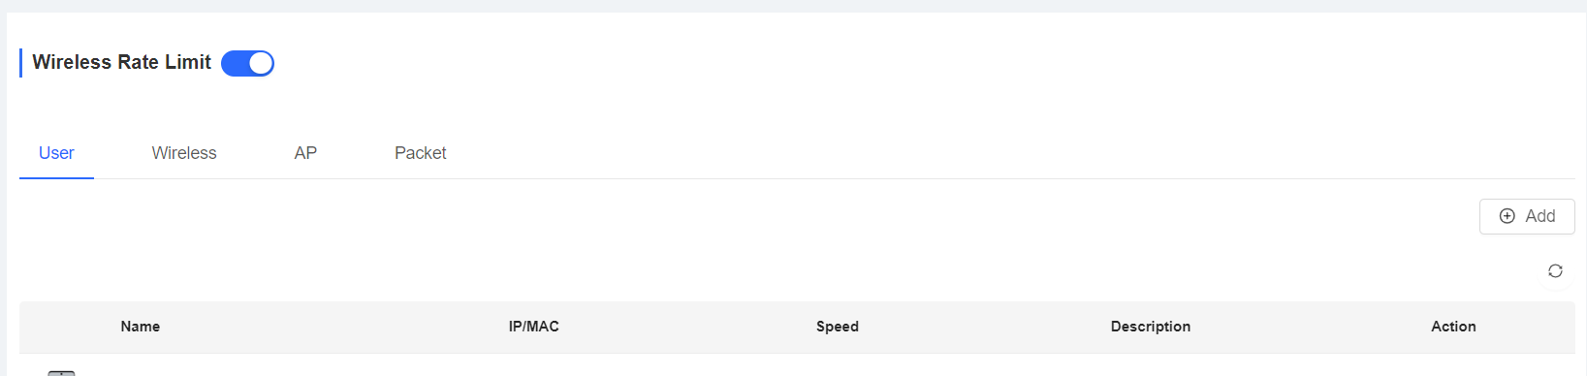Click the IP/MAC column header
The image size is (1587, 376).
pyautogui.click(x=534, y=327)
